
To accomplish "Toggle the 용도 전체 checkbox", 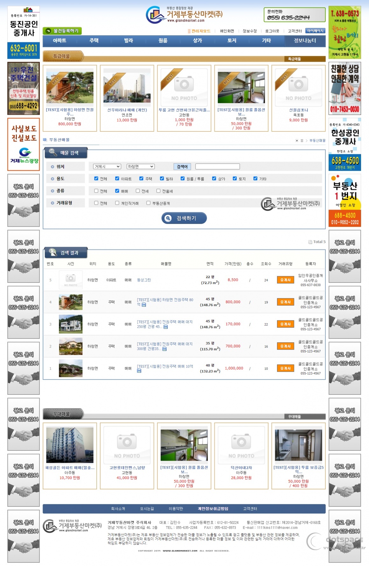I will click(96, 178).
